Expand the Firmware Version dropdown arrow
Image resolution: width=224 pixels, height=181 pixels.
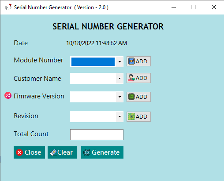tap(119, 97)
